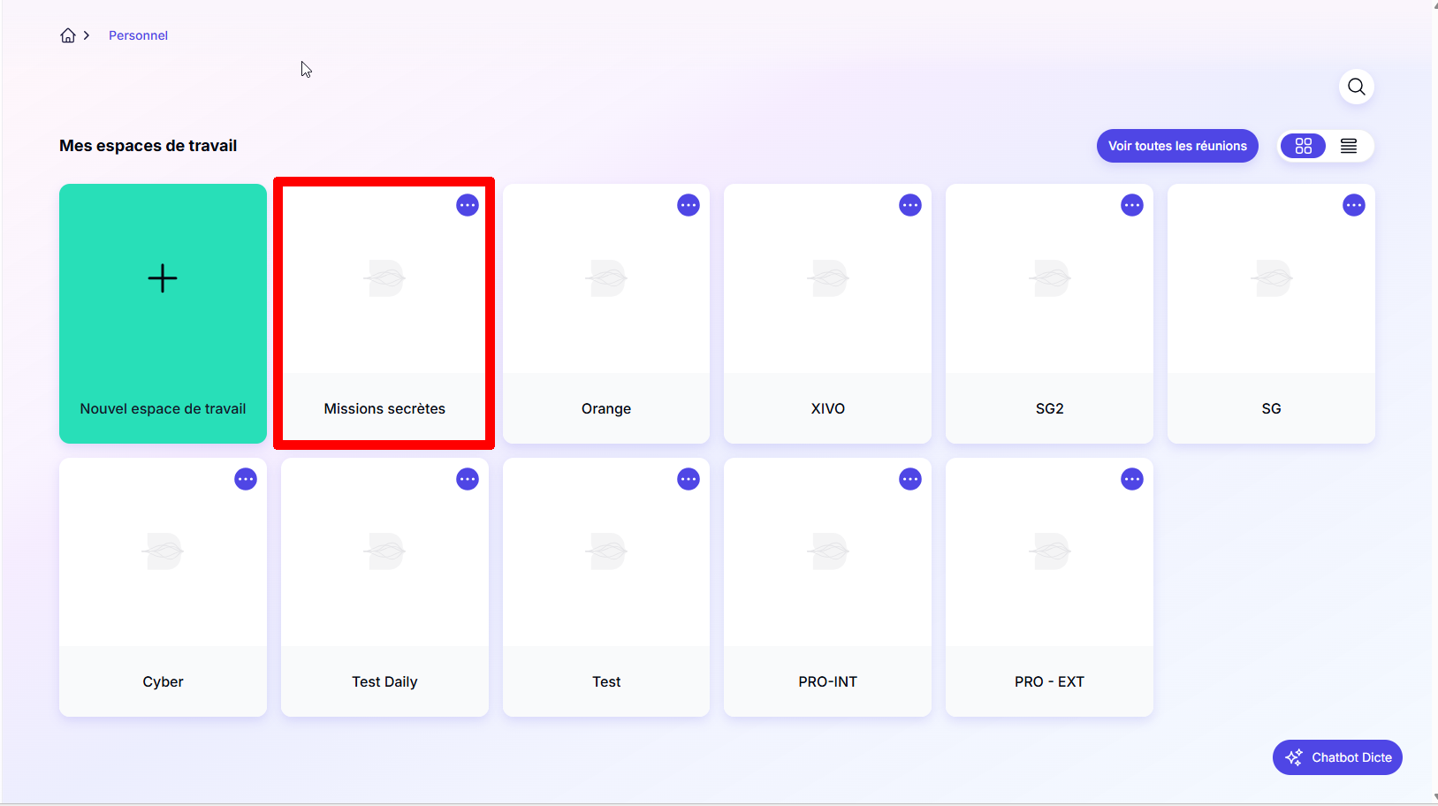This screenshot has width=1438, height=806.
Task: Open the SG workspace card
Action: (x=1271, y=314)
